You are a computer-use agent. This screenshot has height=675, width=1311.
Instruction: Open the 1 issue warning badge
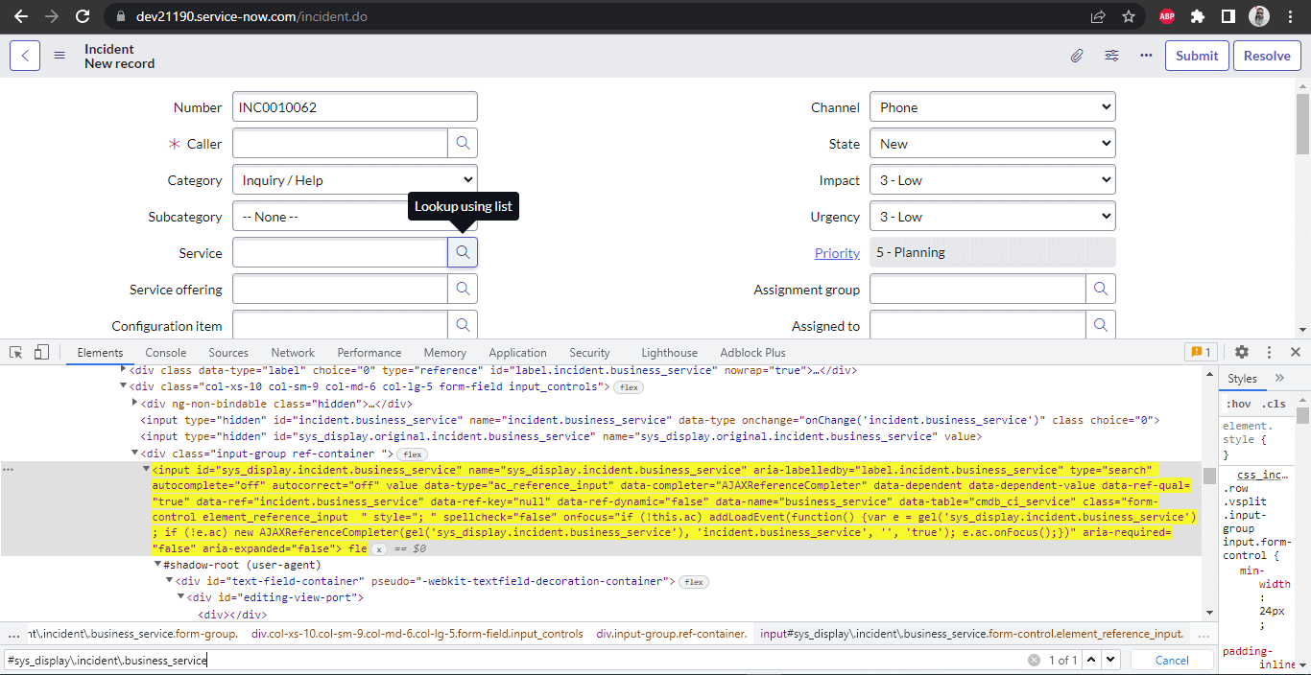click(x=1201, y=352)
